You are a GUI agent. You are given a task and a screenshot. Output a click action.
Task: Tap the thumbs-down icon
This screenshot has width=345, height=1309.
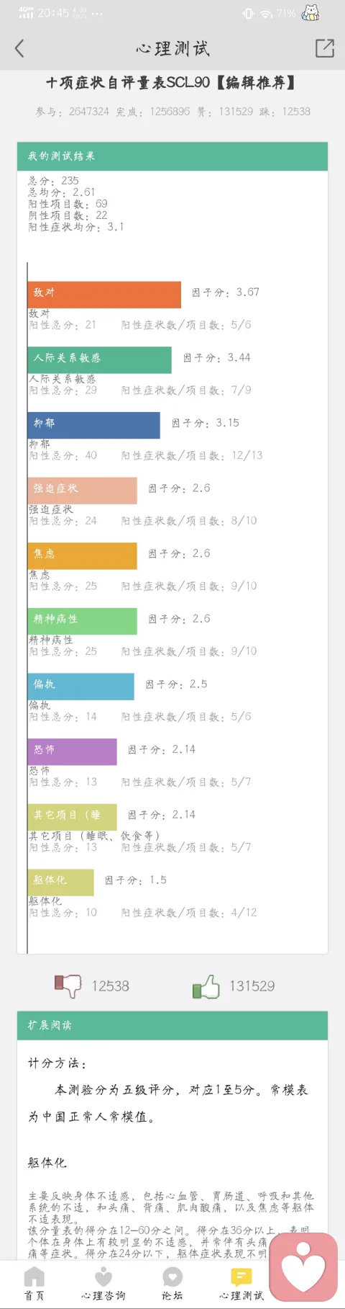[68, 985]
